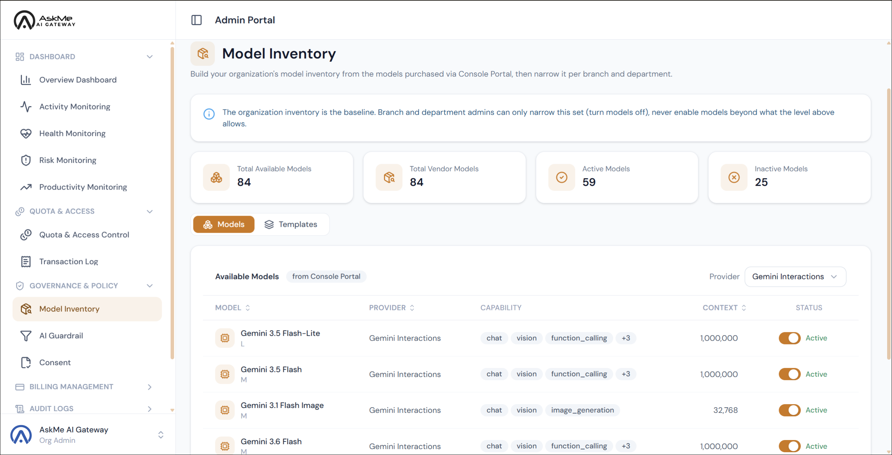Click the Model Inventory box icon in sidebar
892x455 pixels.
point(26,309)
